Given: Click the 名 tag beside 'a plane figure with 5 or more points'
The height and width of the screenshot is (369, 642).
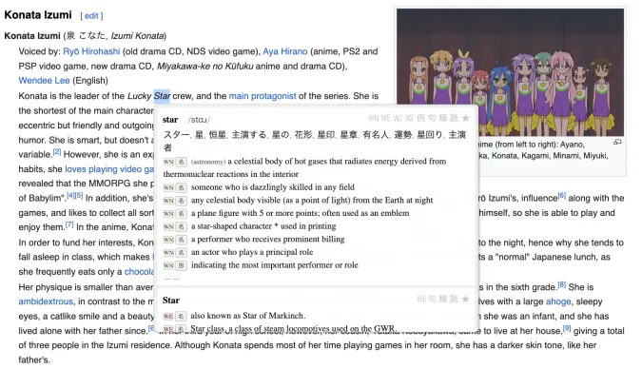Looking at the screenshot, I should click(x=181, y=214).
